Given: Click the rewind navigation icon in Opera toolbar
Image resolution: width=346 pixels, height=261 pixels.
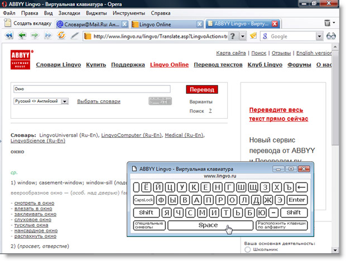Looking at the screenshot, I should click(9, 36).
